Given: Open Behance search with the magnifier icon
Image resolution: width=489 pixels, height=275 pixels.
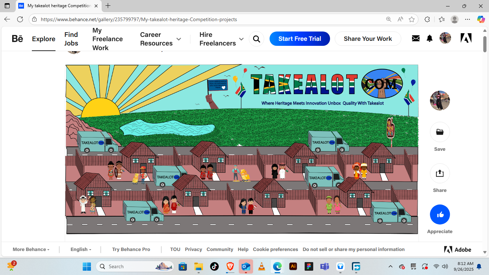Looking at the screenshot, I should [256, 39].
